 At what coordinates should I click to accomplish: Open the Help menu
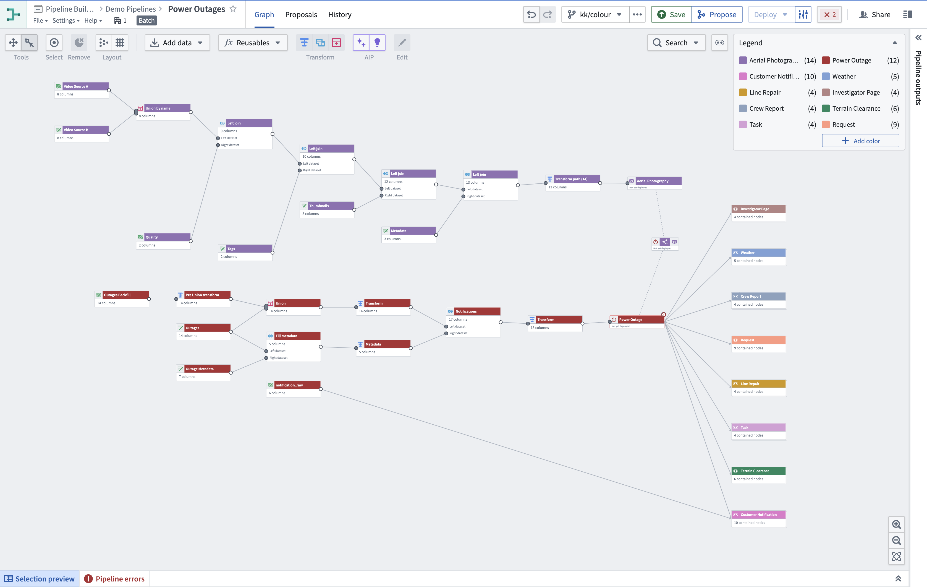(93, 20)
